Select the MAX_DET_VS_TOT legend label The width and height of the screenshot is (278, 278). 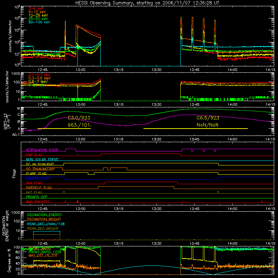pyautogui.click(x=43, y=255)
